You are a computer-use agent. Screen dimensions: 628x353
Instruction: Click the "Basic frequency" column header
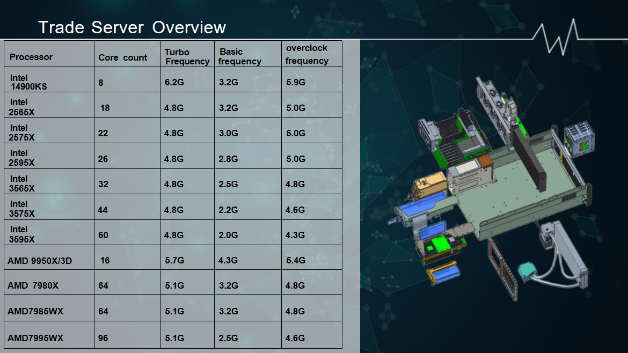(240, 56)
